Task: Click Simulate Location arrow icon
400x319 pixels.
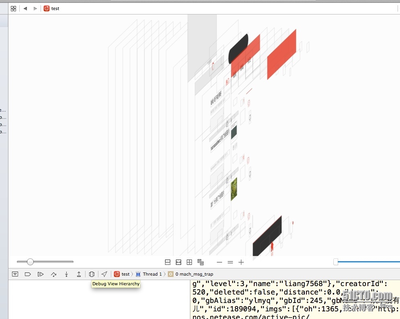Action: [x=104, y=274]
